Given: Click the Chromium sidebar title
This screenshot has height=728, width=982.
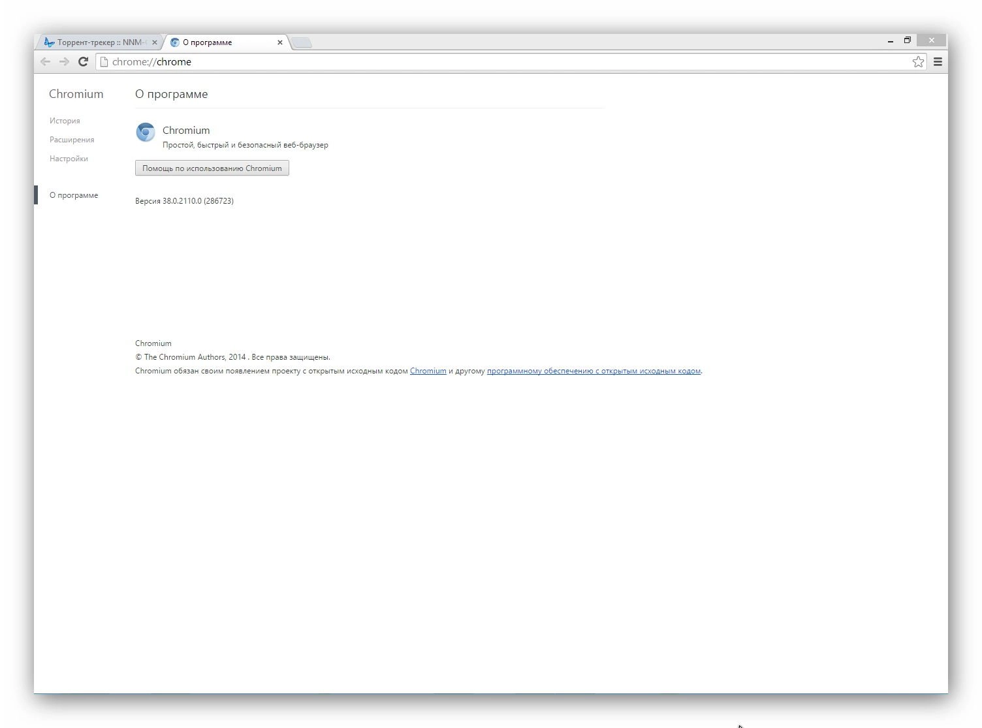Looking at the screenshot, I should tap(76, 94).
